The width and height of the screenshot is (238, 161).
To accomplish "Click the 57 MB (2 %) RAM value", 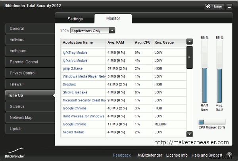I will point(117,68).
